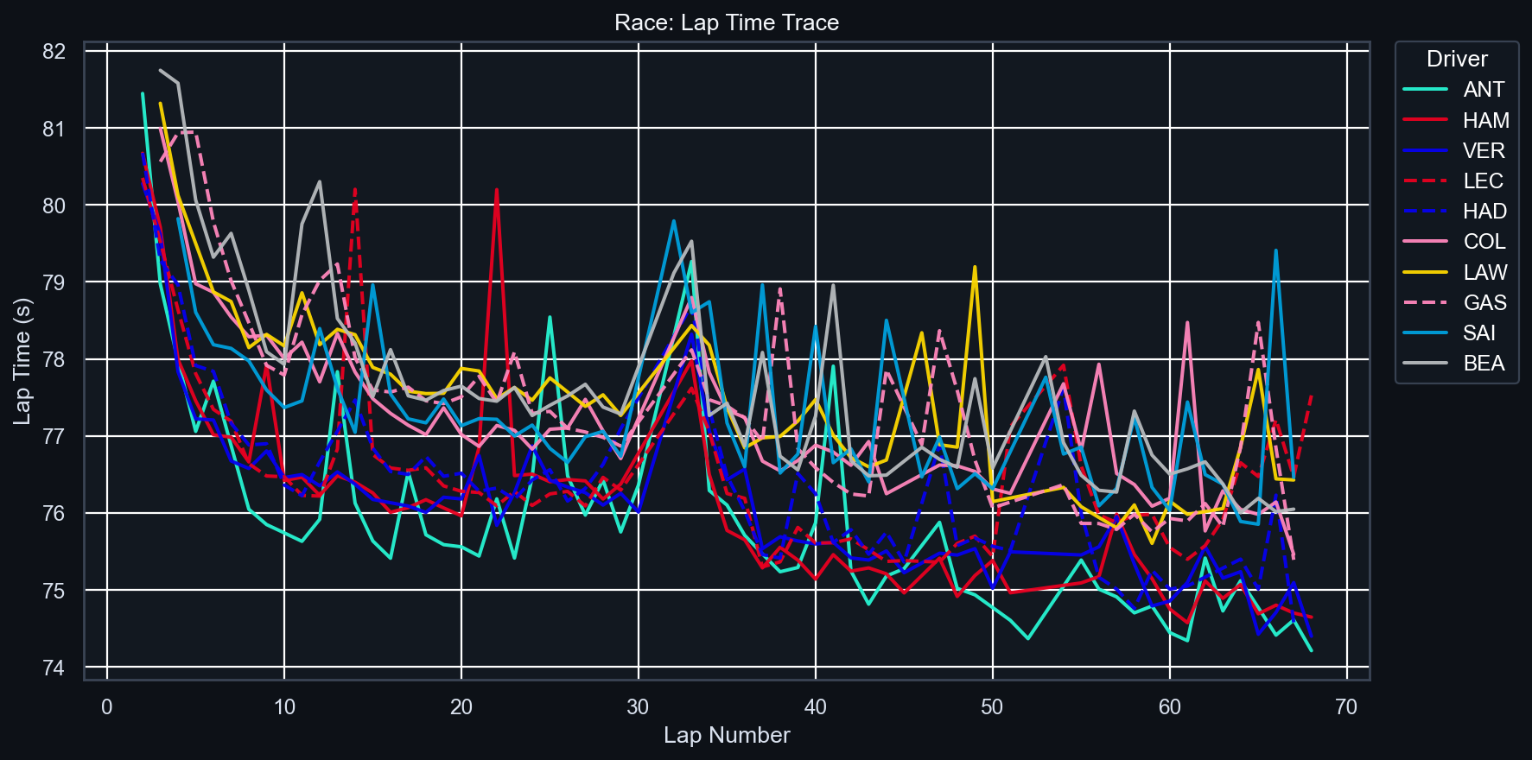Click the teal ANT legend line swatch
The image size is (1532, 760).
pos(1426,90)
